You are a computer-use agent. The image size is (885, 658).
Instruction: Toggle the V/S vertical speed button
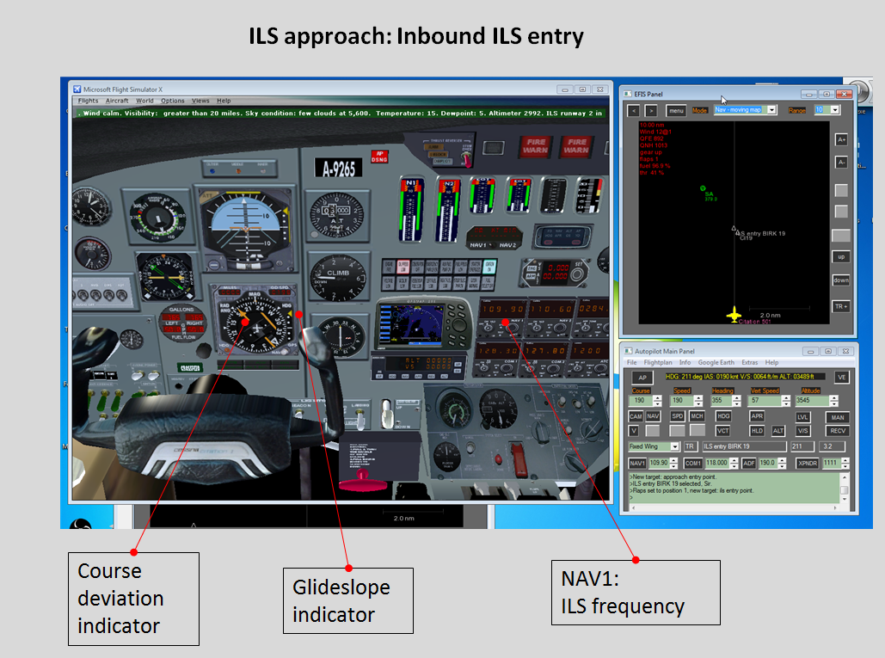click(x=802, y=431)
